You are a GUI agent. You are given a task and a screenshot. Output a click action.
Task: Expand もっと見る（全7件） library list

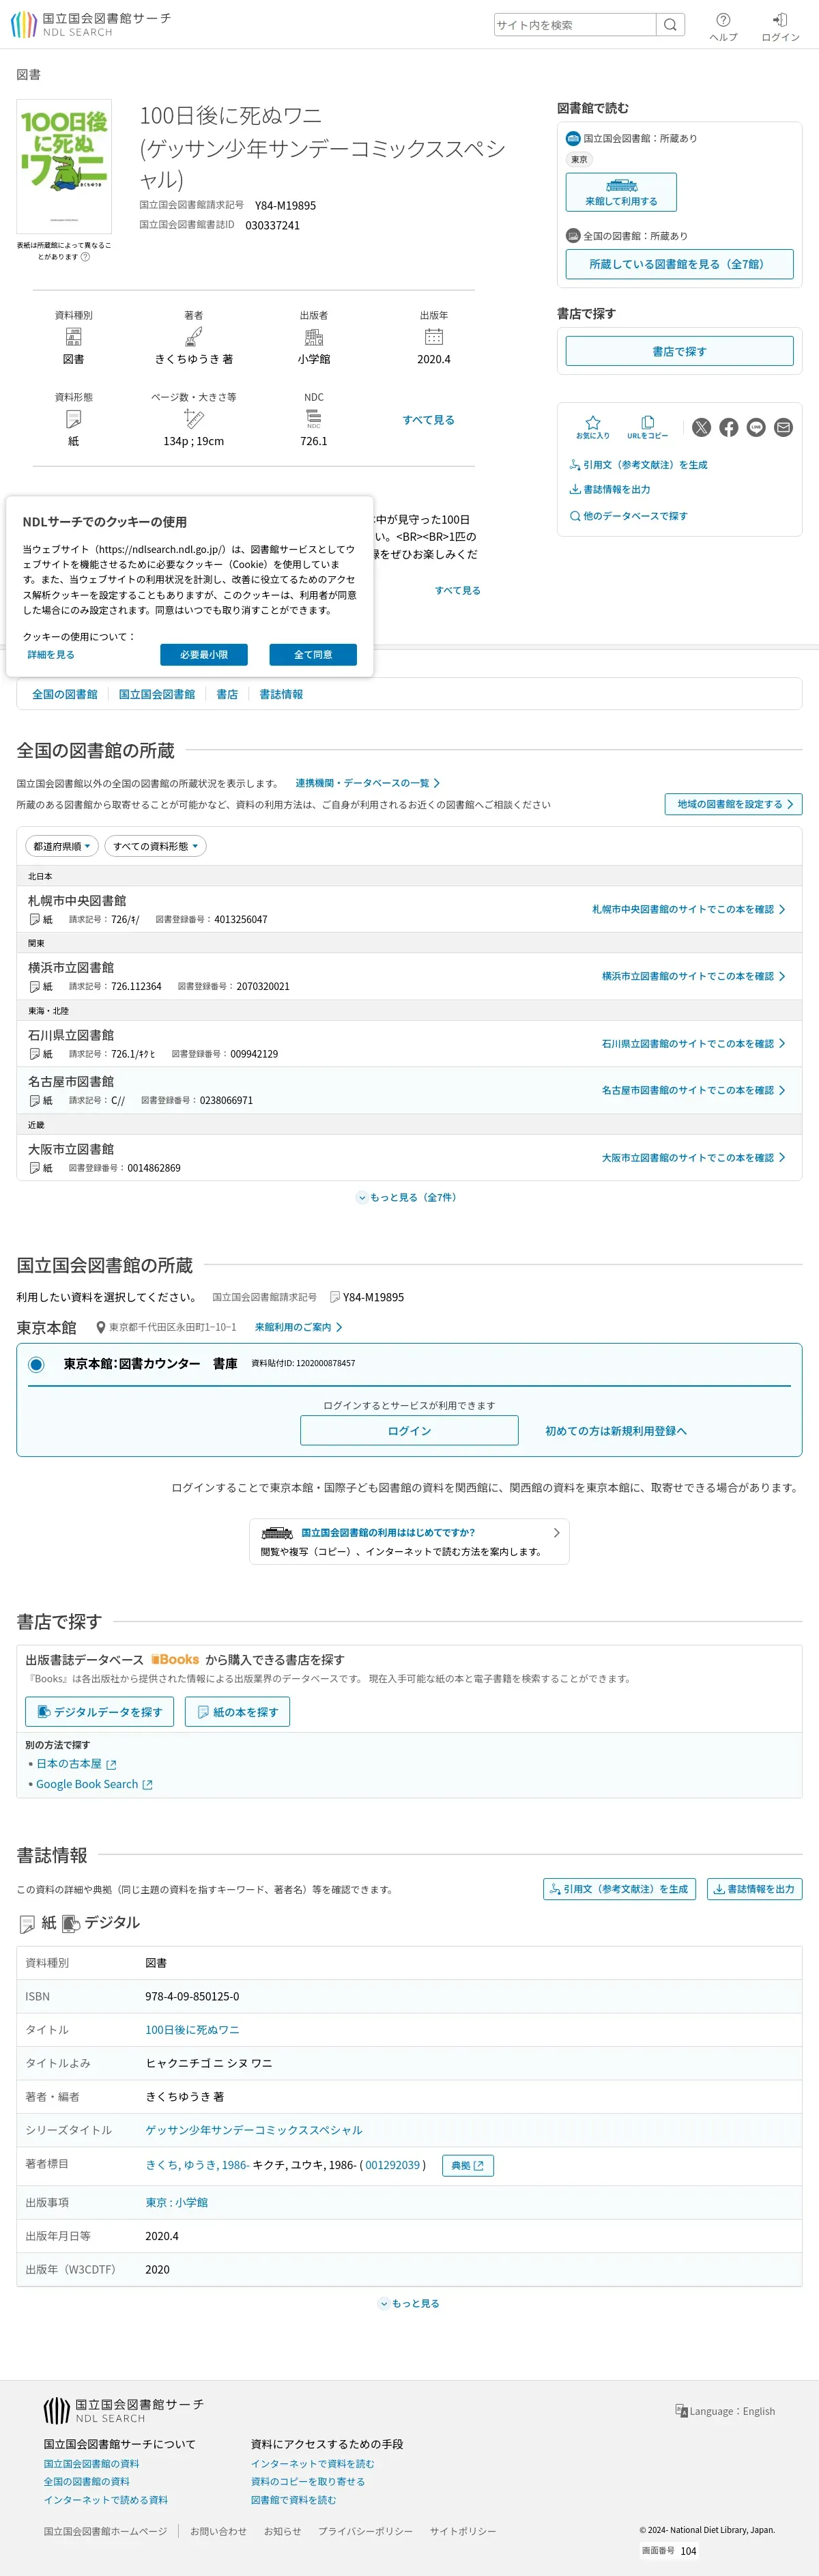click(x=409, y=1197)
